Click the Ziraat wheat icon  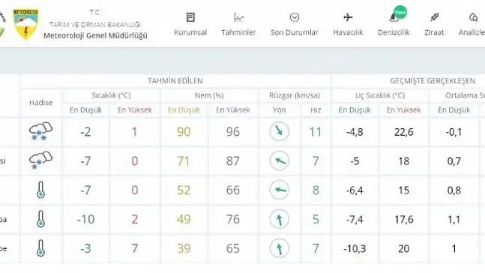tap(434, 17)
